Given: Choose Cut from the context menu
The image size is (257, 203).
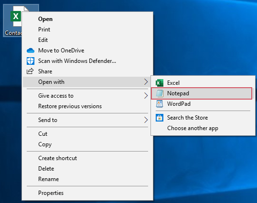Looking at the screenshot, I should pyautogui.click(x=87, y=134).
